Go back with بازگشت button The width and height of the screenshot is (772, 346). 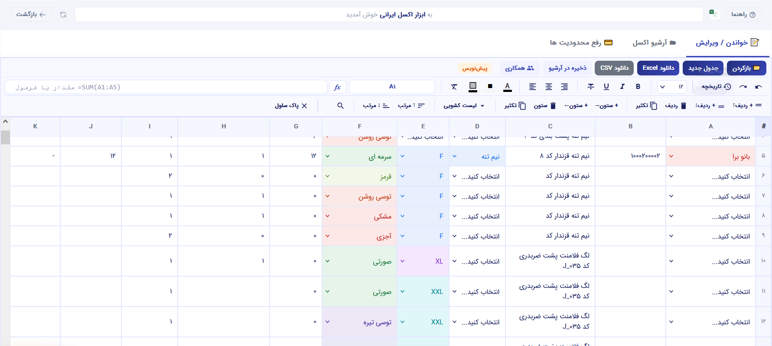point(31,14)
